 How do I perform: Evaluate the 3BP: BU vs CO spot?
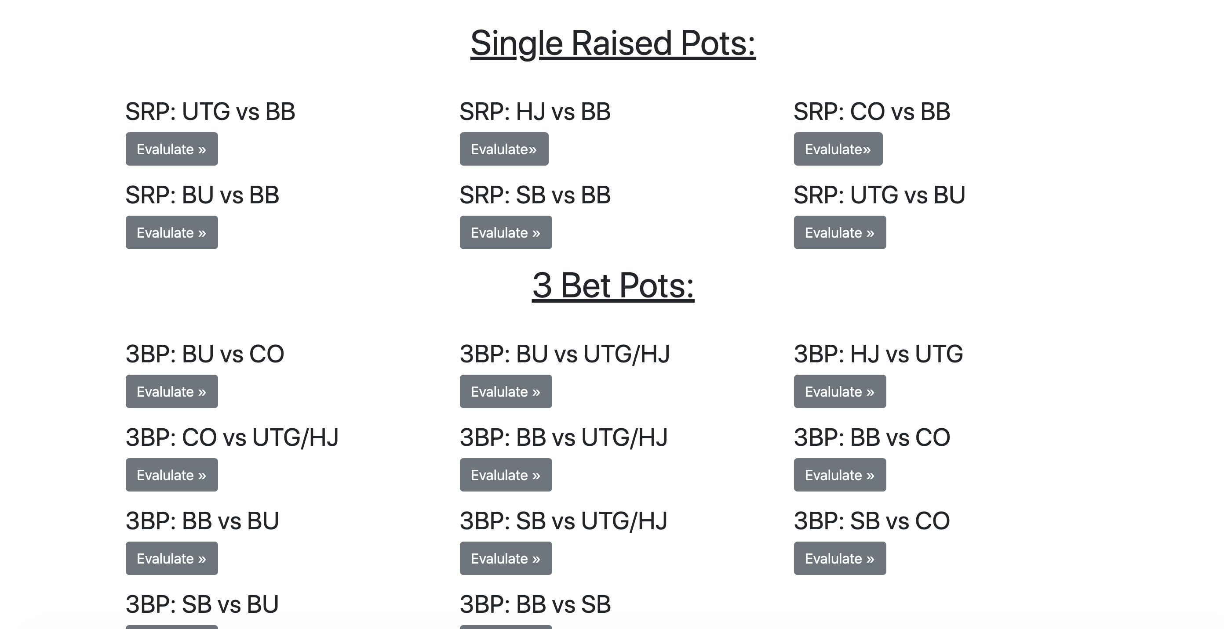(171, 392)
